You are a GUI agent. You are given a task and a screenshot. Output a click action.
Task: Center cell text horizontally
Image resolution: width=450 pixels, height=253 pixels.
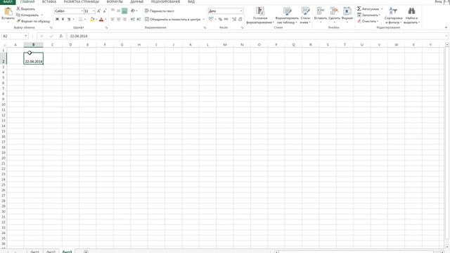(119, 19)
